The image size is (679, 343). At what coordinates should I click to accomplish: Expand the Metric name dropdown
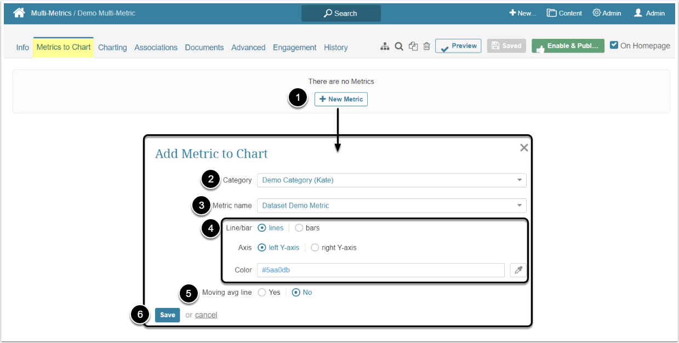pyautogui.click(x=391, y=206)
